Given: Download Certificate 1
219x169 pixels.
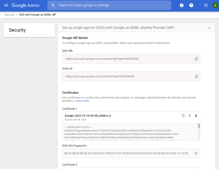Looking at the screenshot, I should (x=190, y=116).
